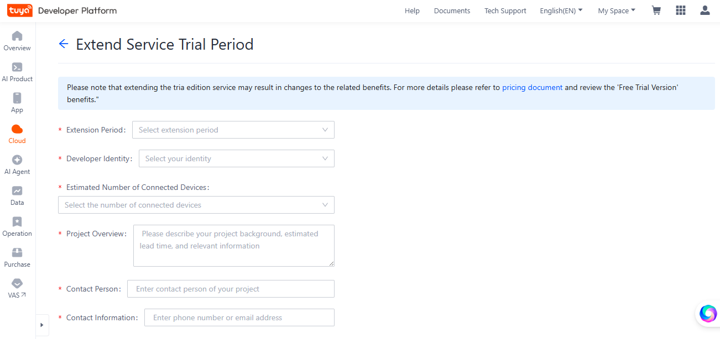Open the AI Product sidebar icon
Viewport: 720px width, 339px height.
click(17, 67)
